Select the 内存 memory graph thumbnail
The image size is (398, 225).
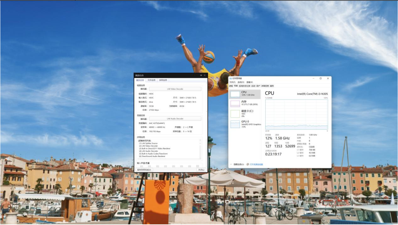pos(235,104)
